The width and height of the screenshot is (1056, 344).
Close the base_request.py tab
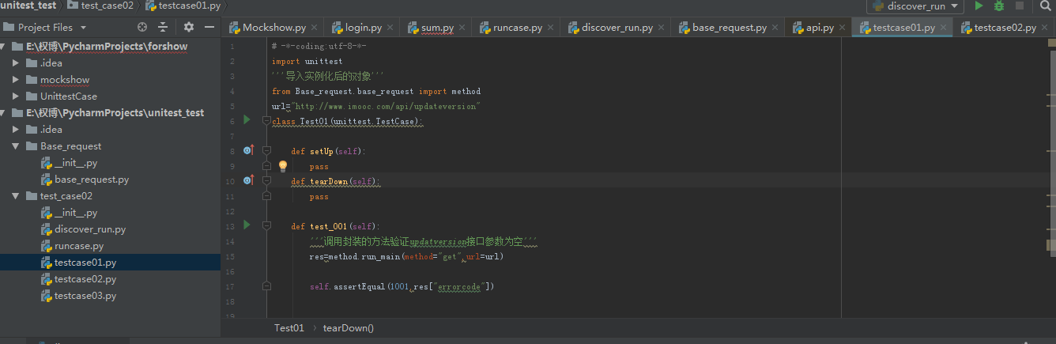tap(775, 28)
